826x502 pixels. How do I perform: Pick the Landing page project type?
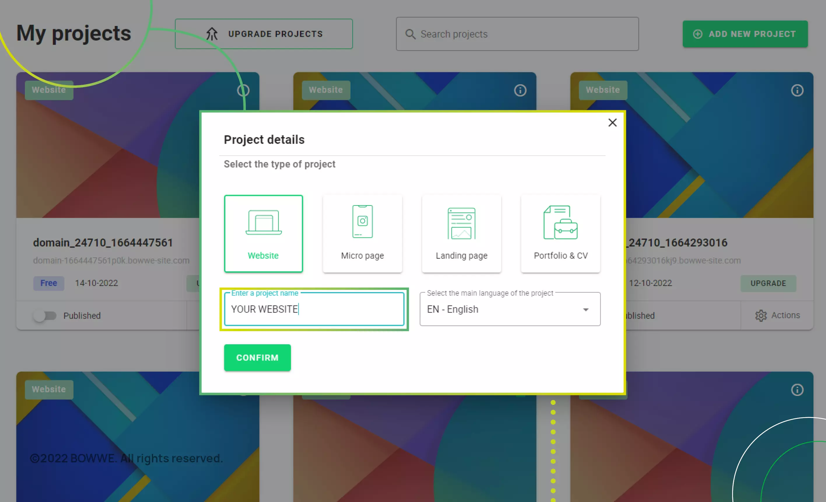[x=462, y=234]
